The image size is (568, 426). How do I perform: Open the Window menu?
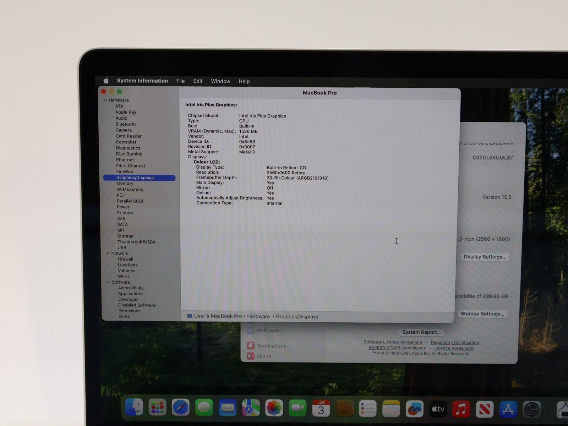tap(220, 81)
